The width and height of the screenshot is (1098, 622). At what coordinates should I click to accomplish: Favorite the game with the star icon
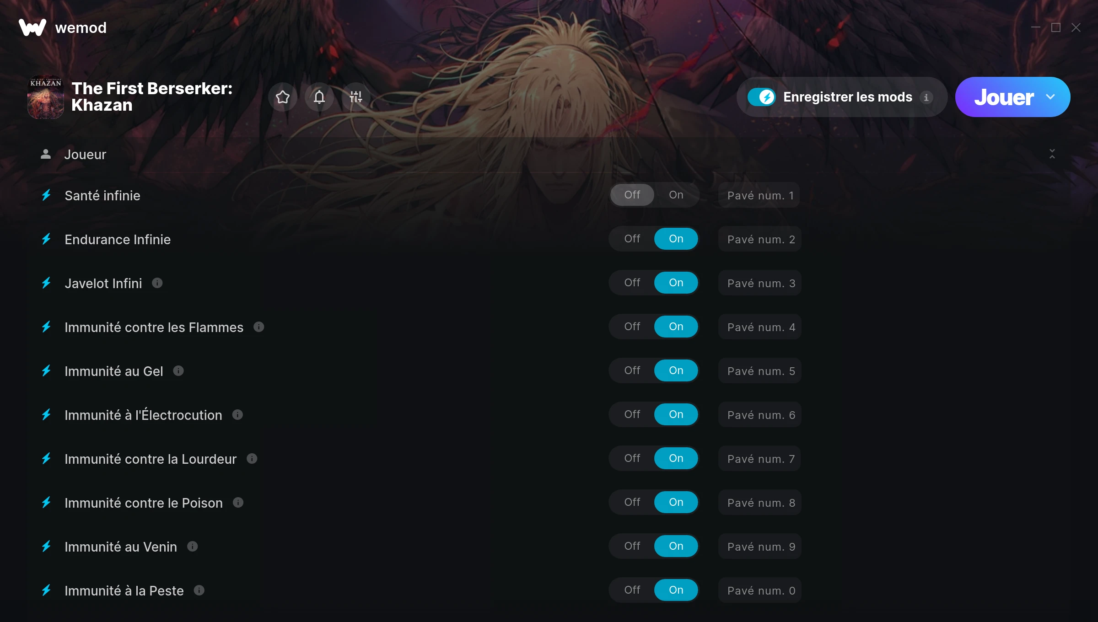pos(283,97)
